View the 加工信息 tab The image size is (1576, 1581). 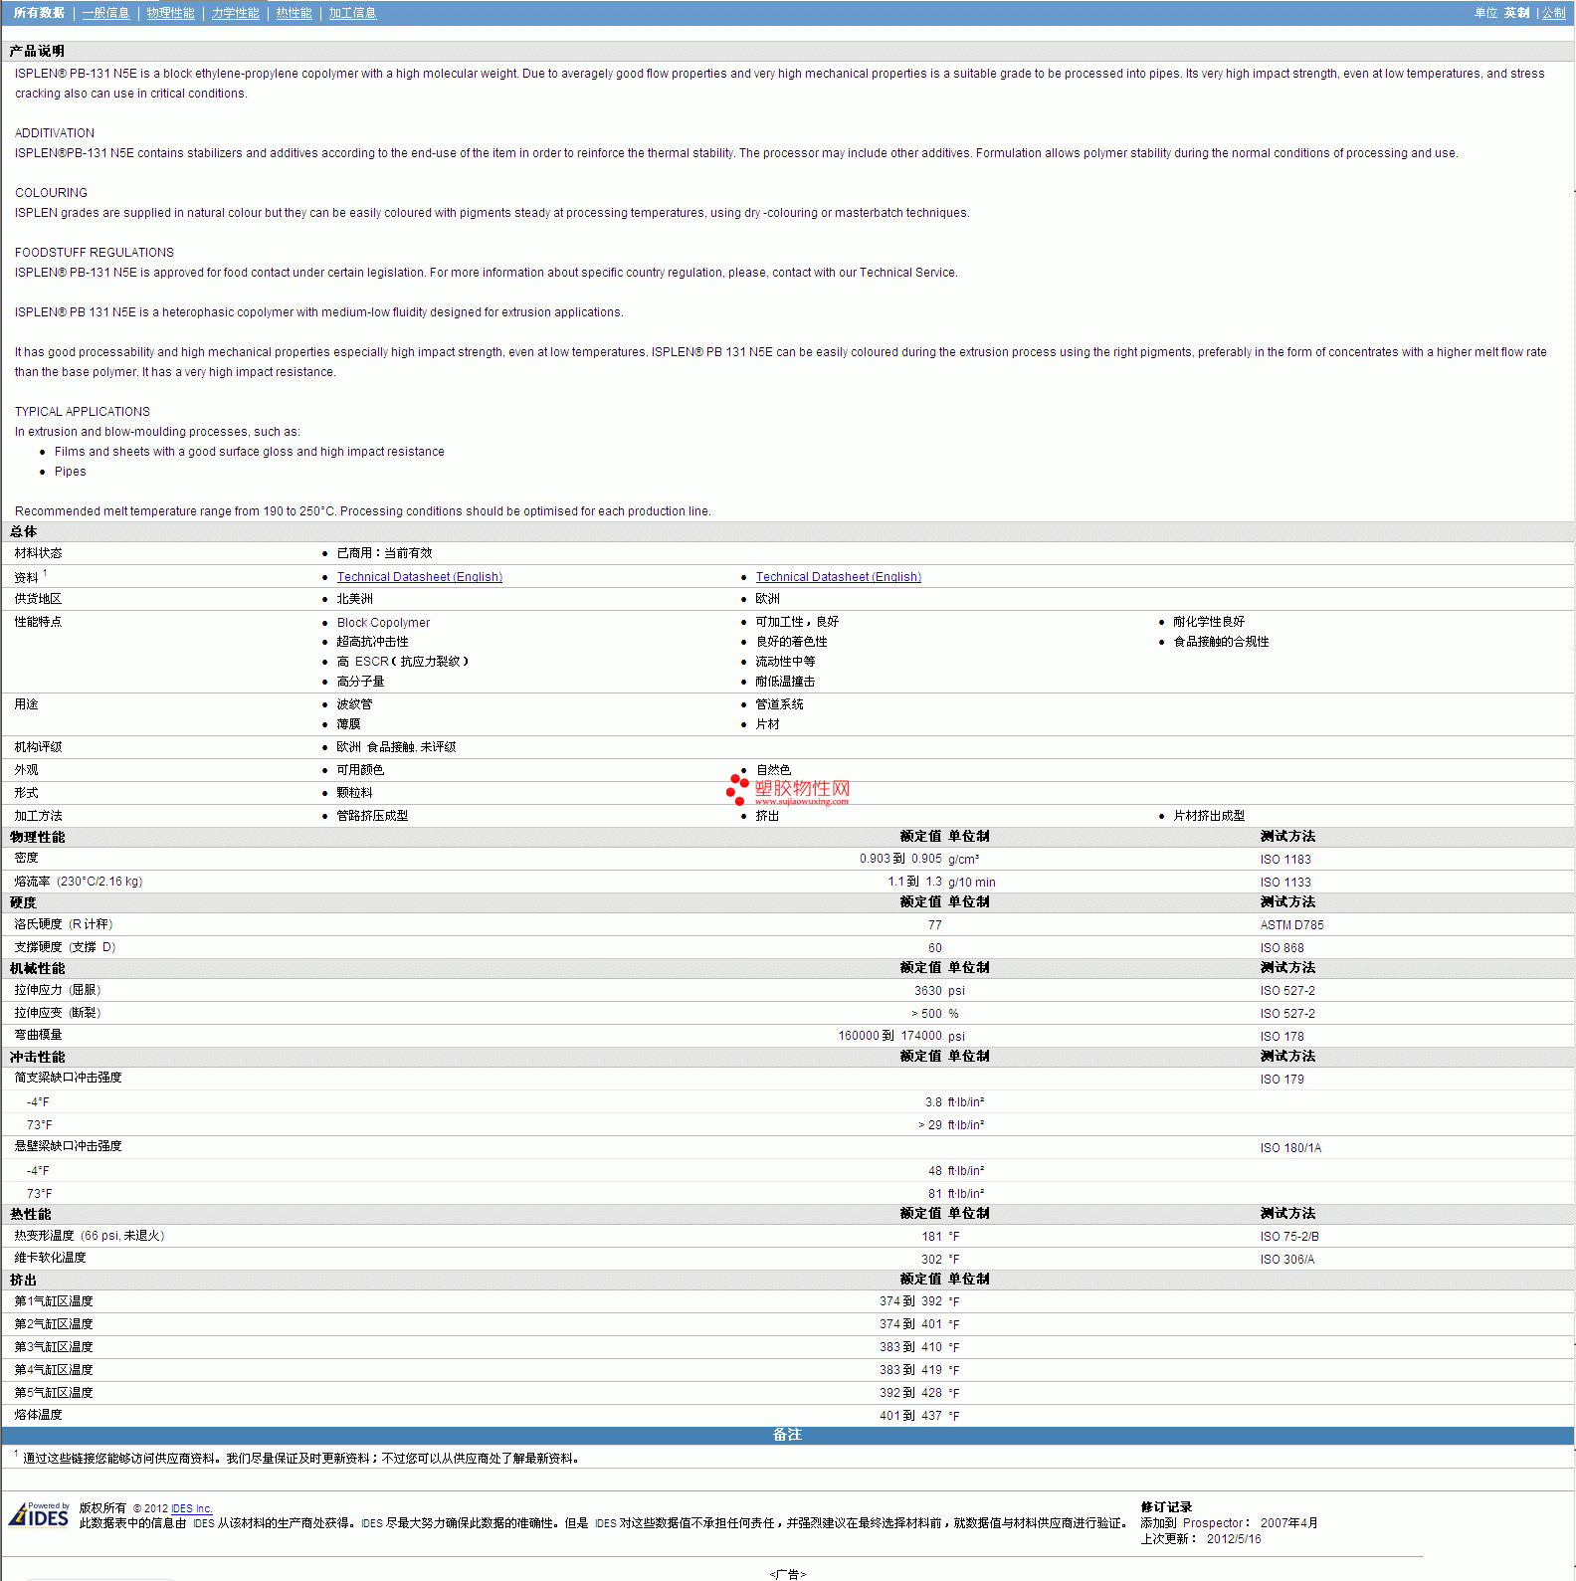coord(352,13)
